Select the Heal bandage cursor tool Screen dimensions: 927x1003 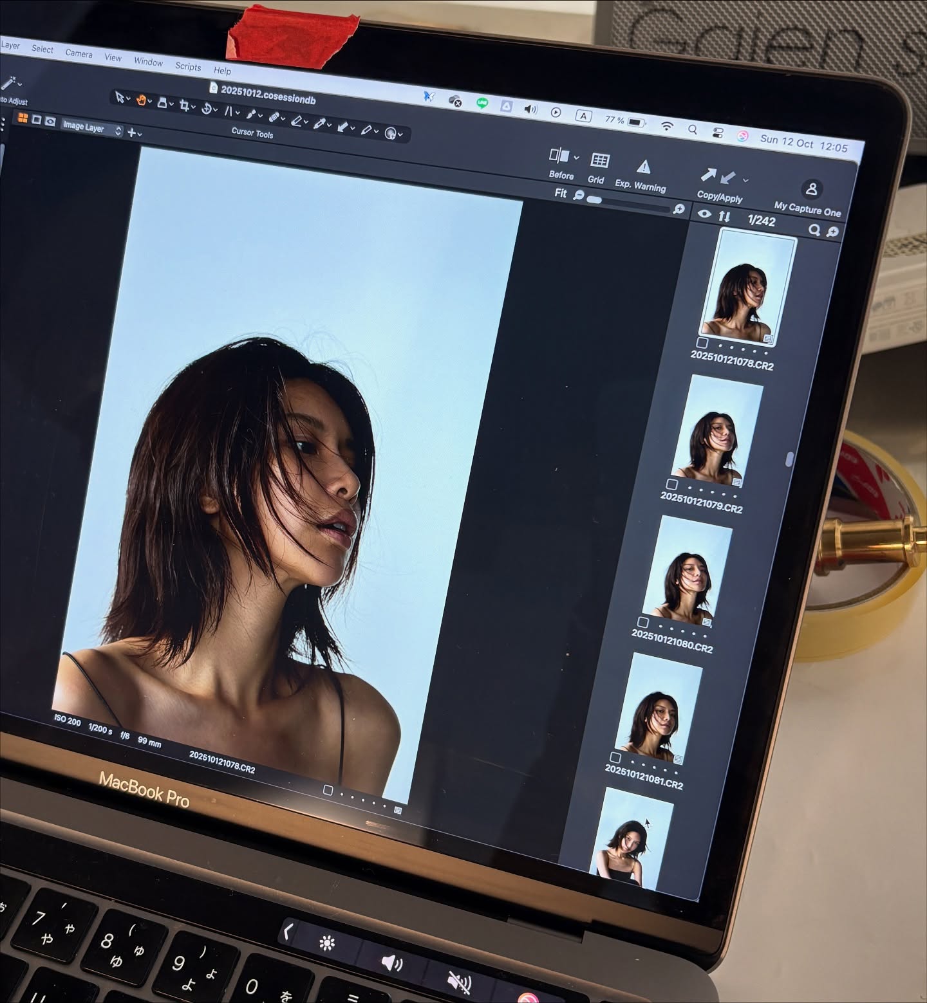(273, 117)
